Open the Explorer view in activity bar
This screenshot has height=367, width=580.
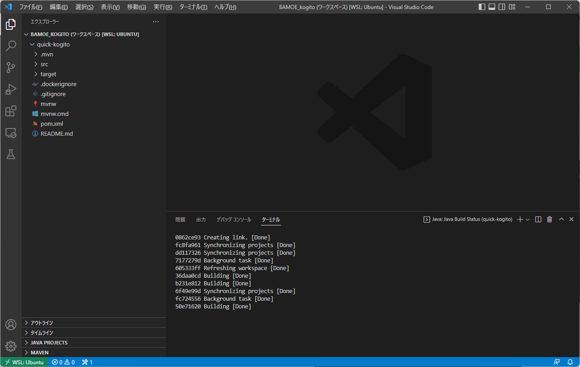(11, 25)
